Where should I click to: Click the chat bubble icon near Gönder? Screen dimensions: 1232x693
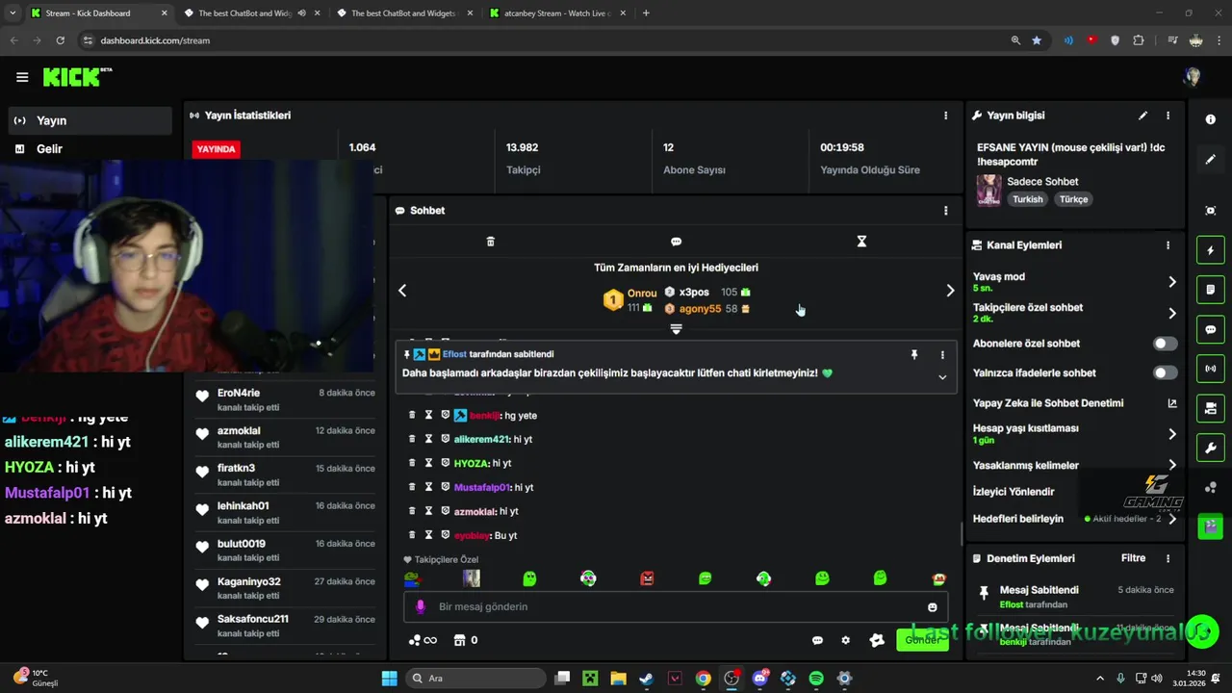pyautogui.click(x=817, y=640)
